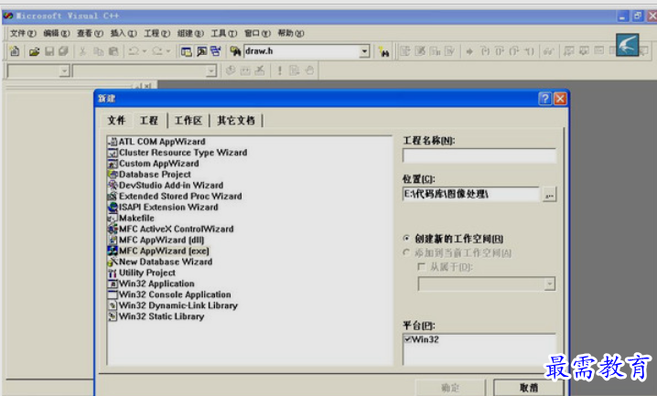This screenshot has width=657, height=396.
Task: Open the draw.h find combo dropdown
Action: (364, 51)
